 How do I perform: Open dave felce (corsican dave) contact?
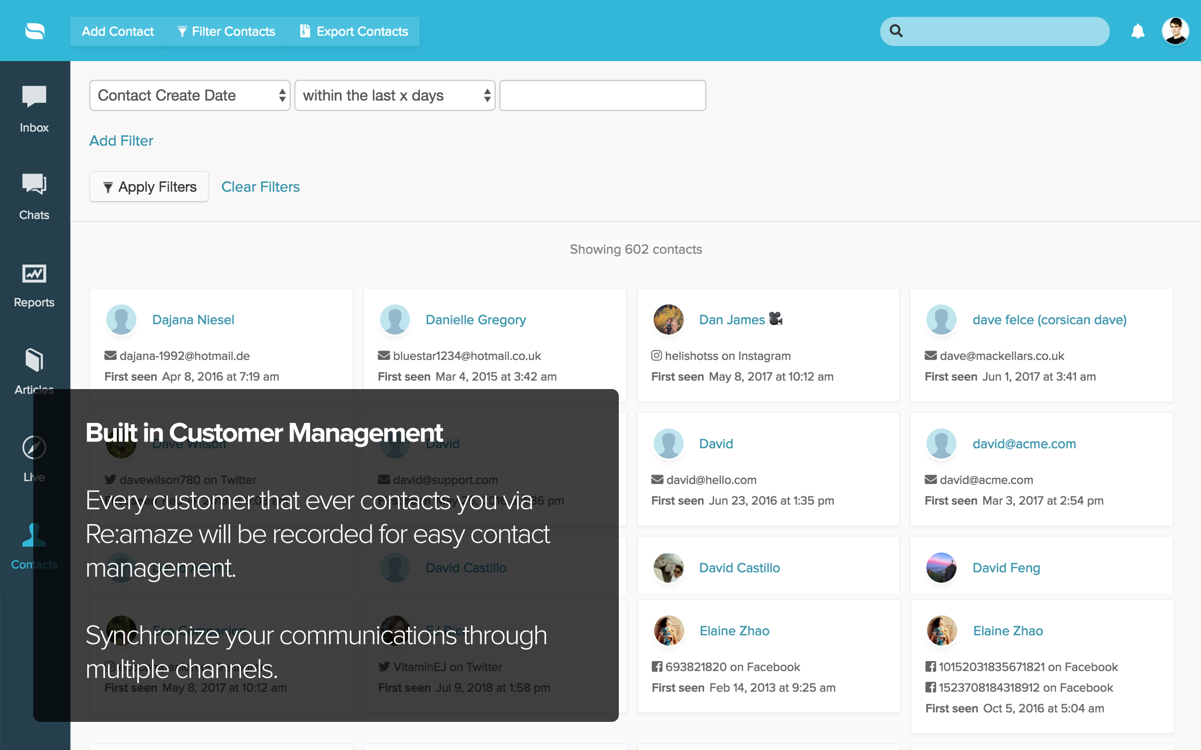[x=1049, y=320]
